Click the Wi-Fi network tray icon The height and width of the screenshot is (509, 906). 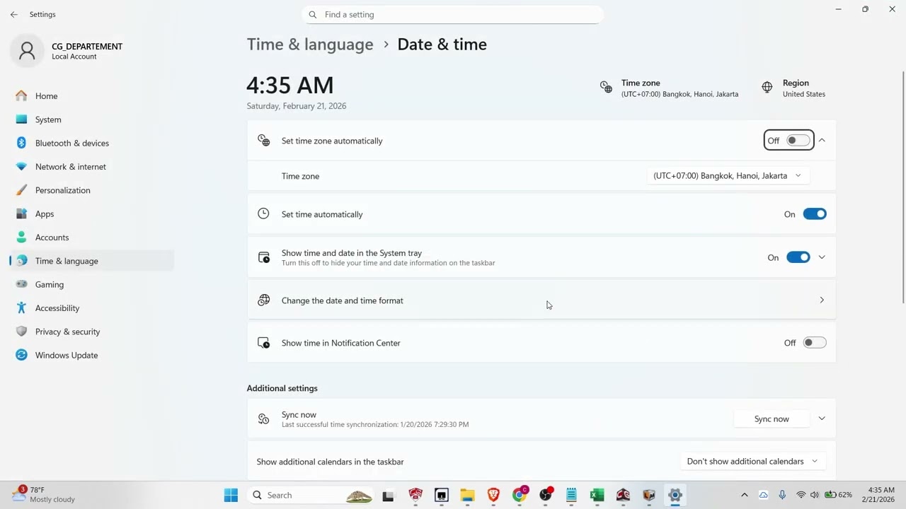click(801, 495)
